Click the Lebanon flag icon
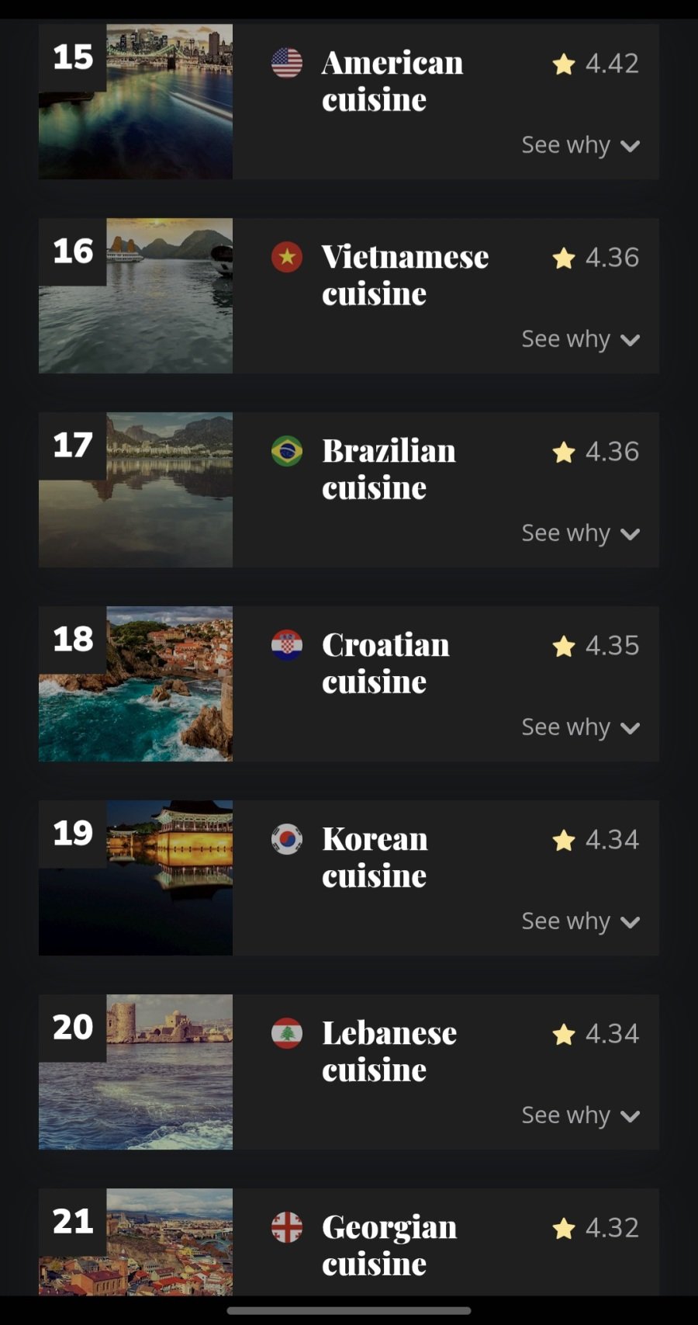 pyautogui.click(x=287, y=1033)
